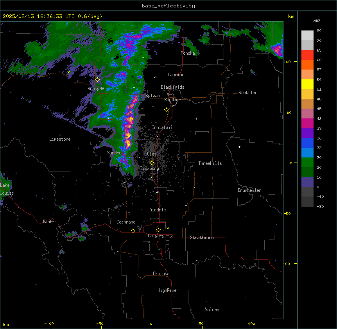This screenshot has width=337, height=329.
Task: Select the Olds label
Action: 152,154
